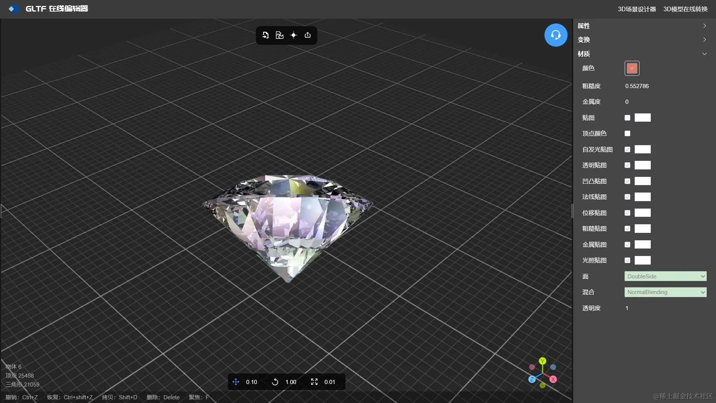Uncheck the 法线贴图 checkbox
This screenshot has height=403, width=716.
[627, 197]
